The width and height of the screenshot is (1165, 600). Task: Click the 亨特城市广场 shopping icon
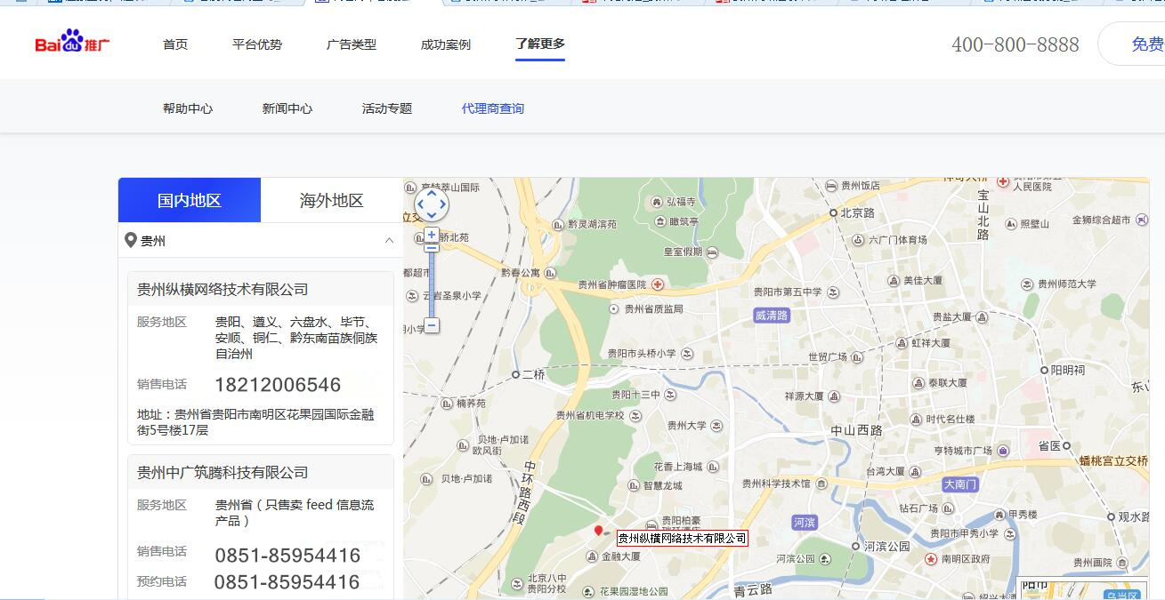point(1004,451)
